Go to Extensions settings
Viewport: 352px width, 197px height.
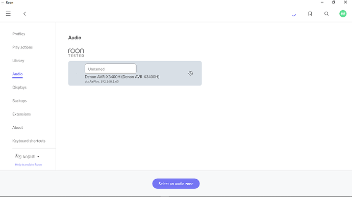click(21, 114)
